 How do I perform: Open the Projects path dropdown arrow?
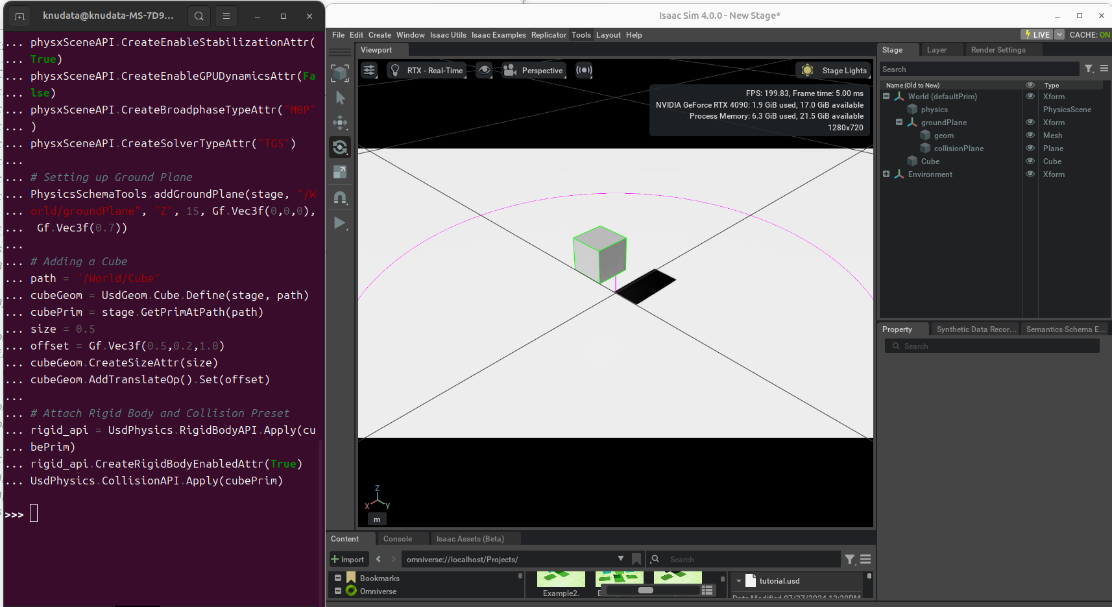tap(621, 558)
